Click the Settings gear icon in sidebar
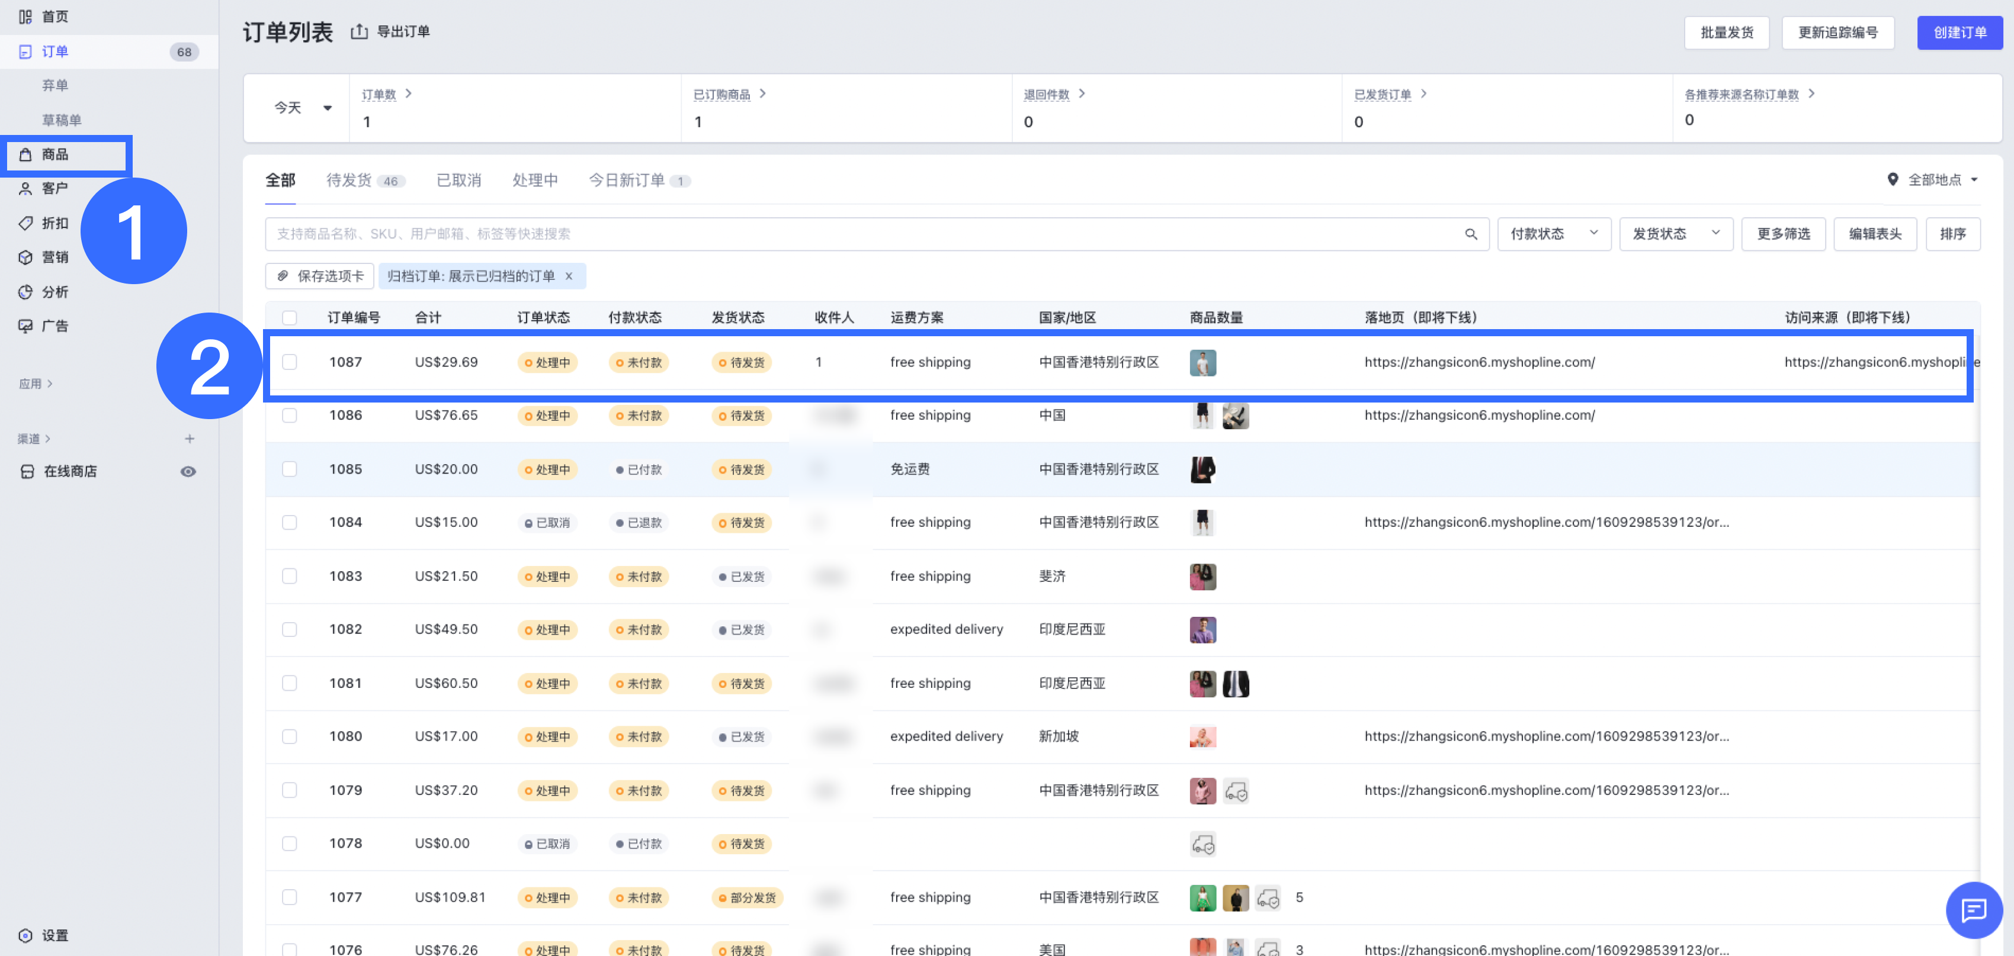Viewport: 2014px width, 956px height. 26,935
